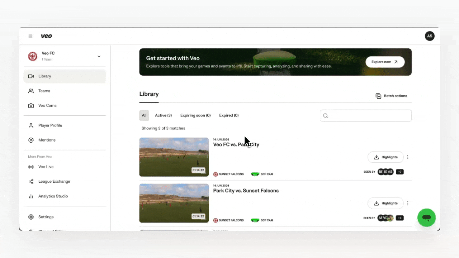Open more options for Veo FC vs. Park City
This screenshot has width=459, height=258.
tap(408, 157)
